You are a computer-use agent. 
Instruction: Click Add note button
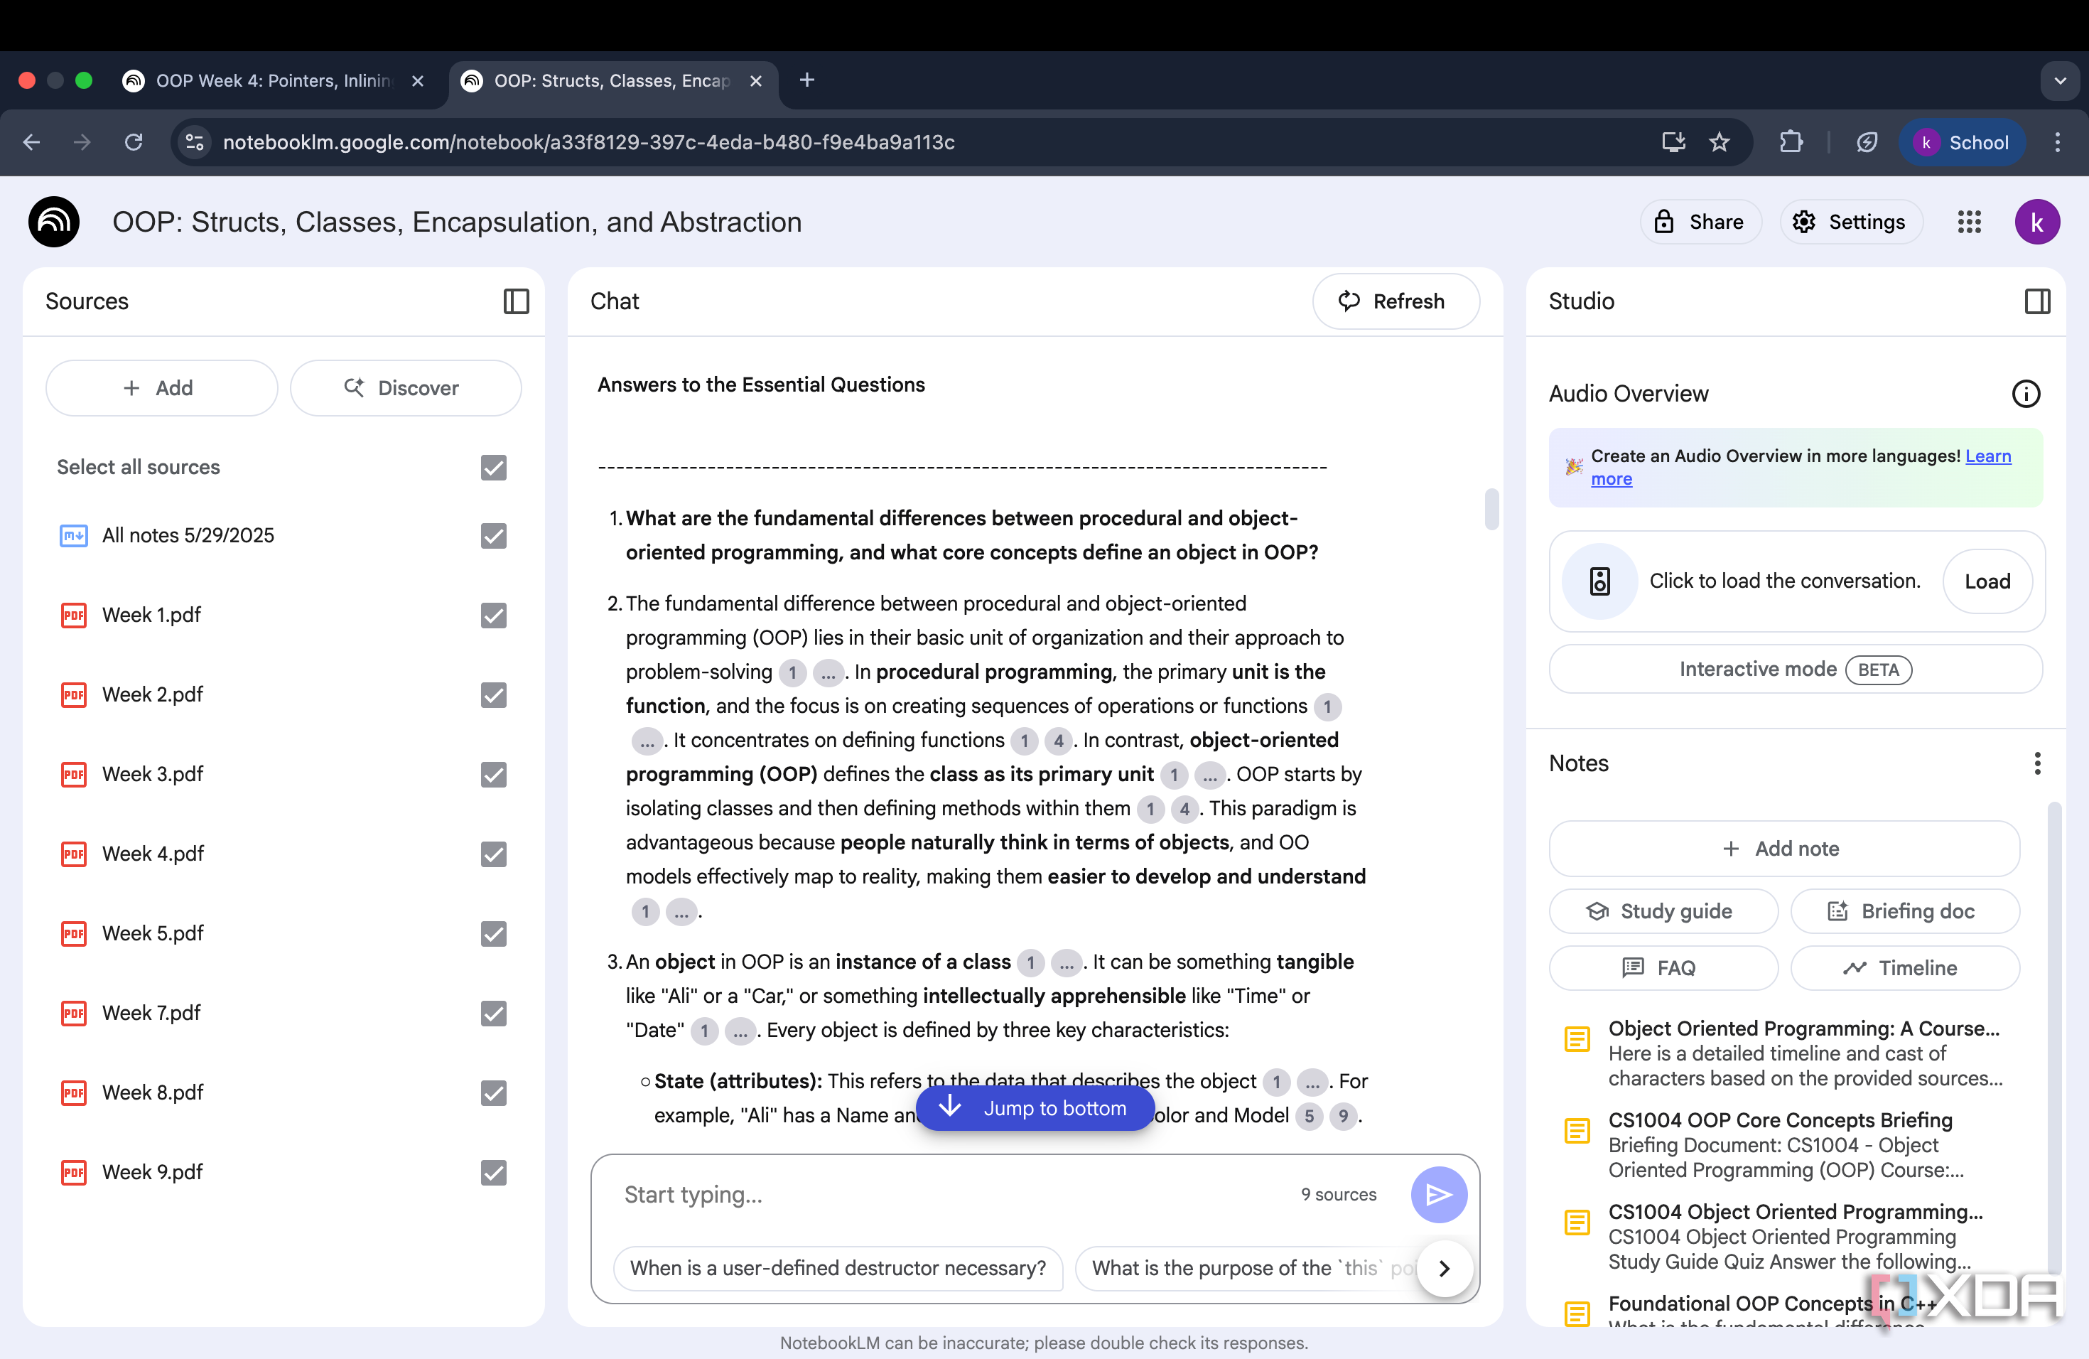point(1783,849)
